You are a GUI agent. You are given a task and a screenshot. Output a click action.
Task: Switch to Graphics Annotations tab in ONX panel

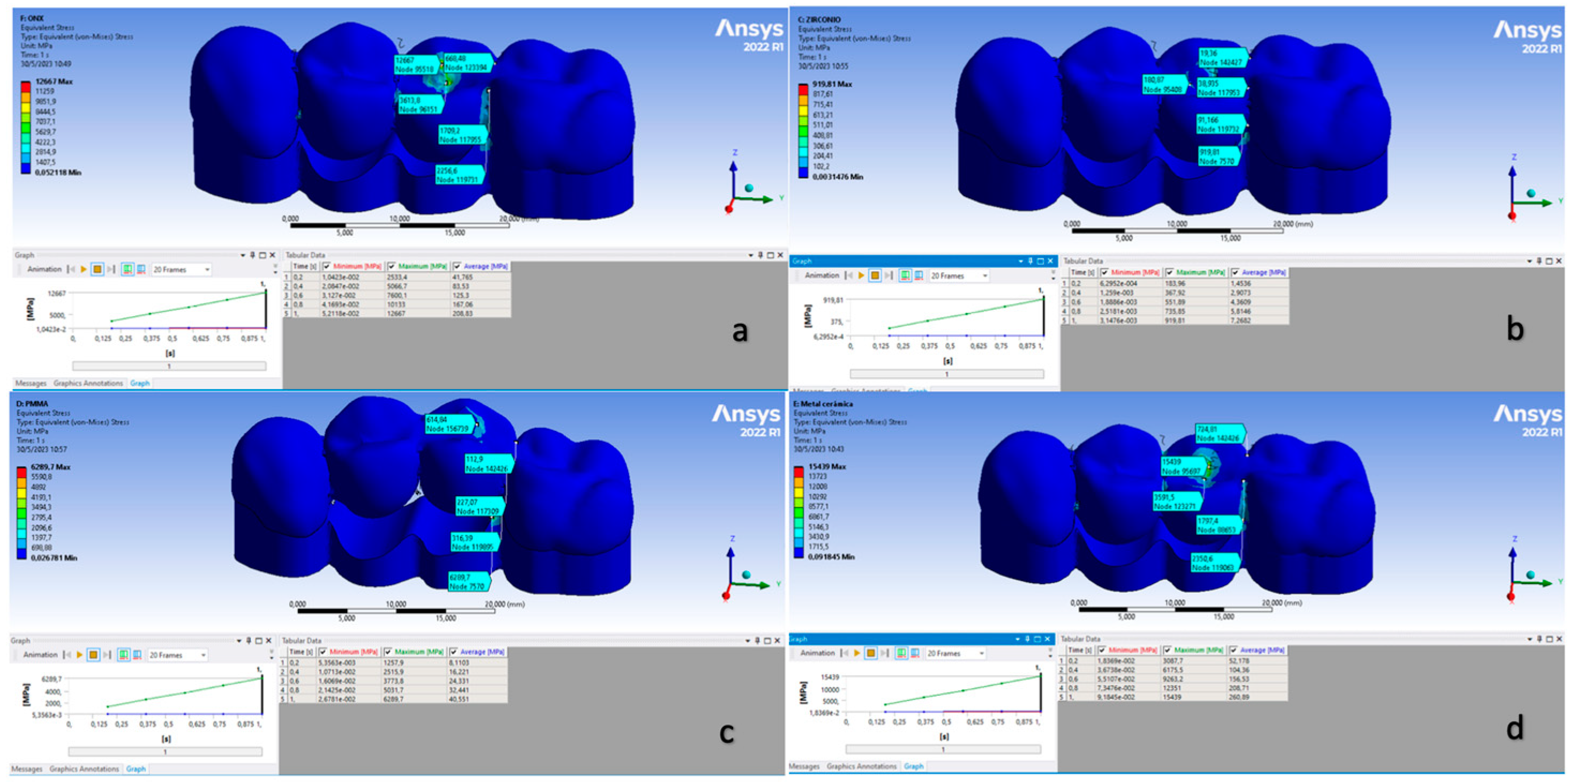[x=88, y=383]
